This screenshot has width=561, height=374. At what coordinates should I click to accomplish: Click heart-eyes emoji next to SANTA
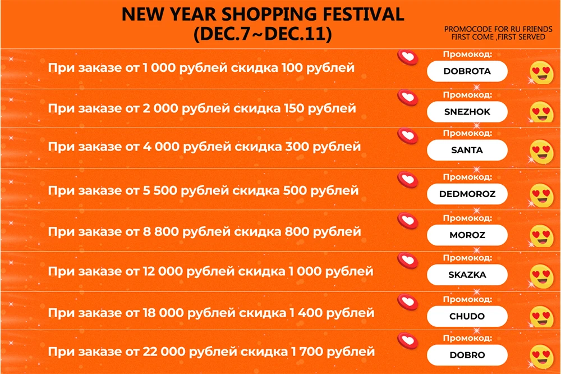(541, 152)
